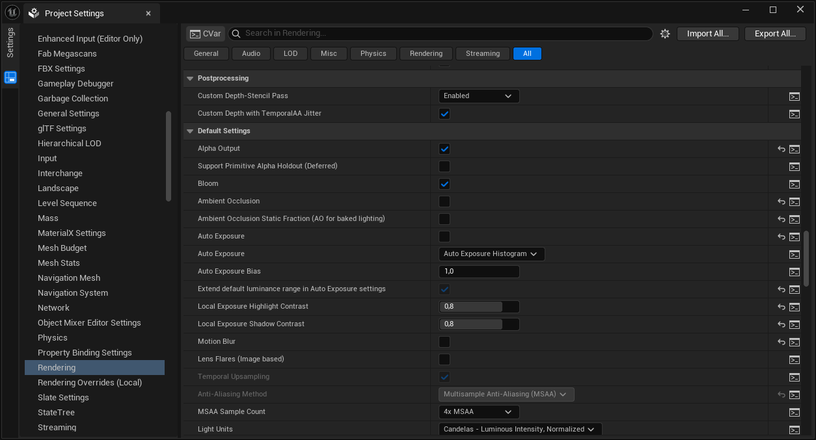Viewport: 816px width, 440px height.
Task: Enable Support Primitive Alpha Holdout (Deferred)
Action: point(444,166)
